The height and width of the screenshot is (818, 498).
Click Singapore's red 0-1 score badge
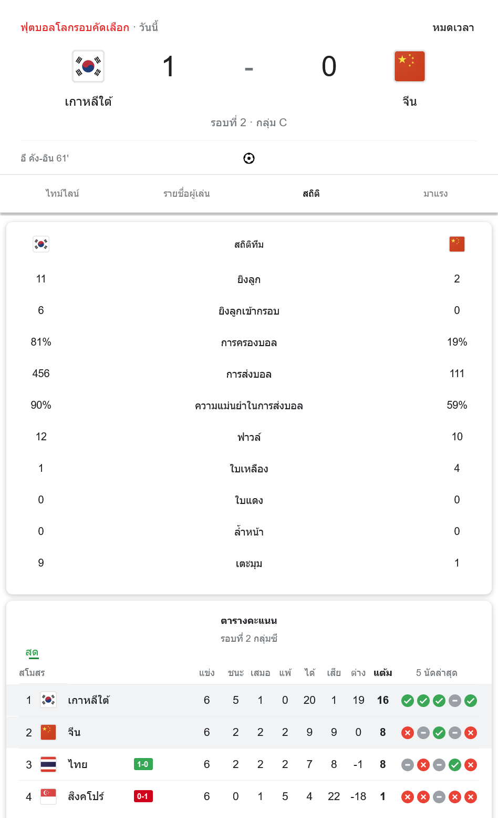point(143,796)
